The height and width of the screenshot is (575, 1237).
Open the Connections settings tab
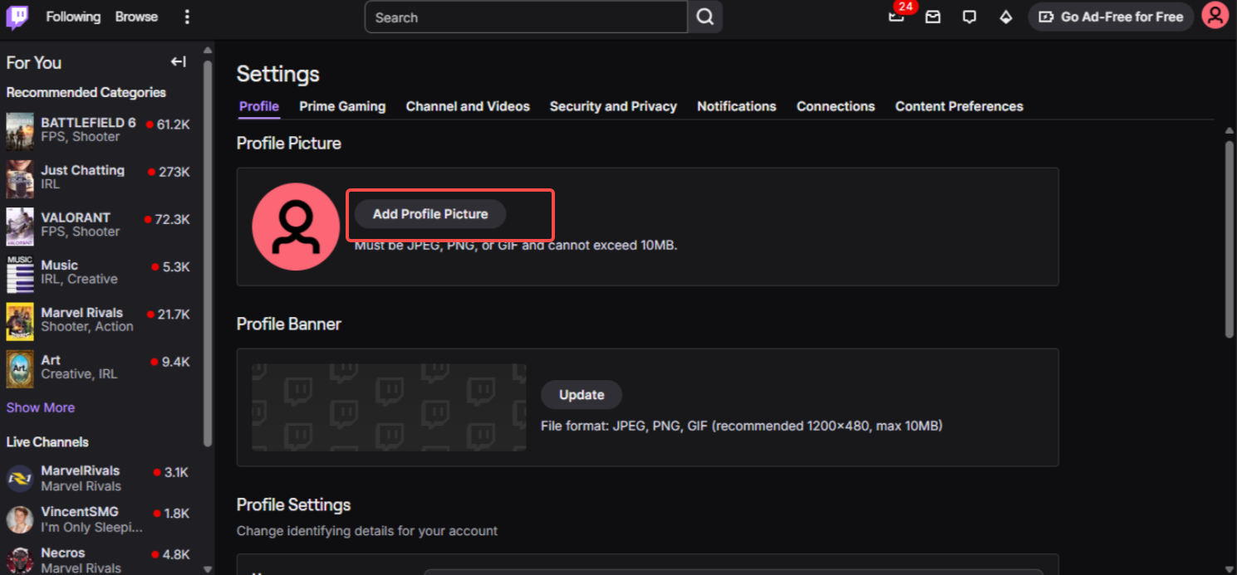[x=835, y=106]
